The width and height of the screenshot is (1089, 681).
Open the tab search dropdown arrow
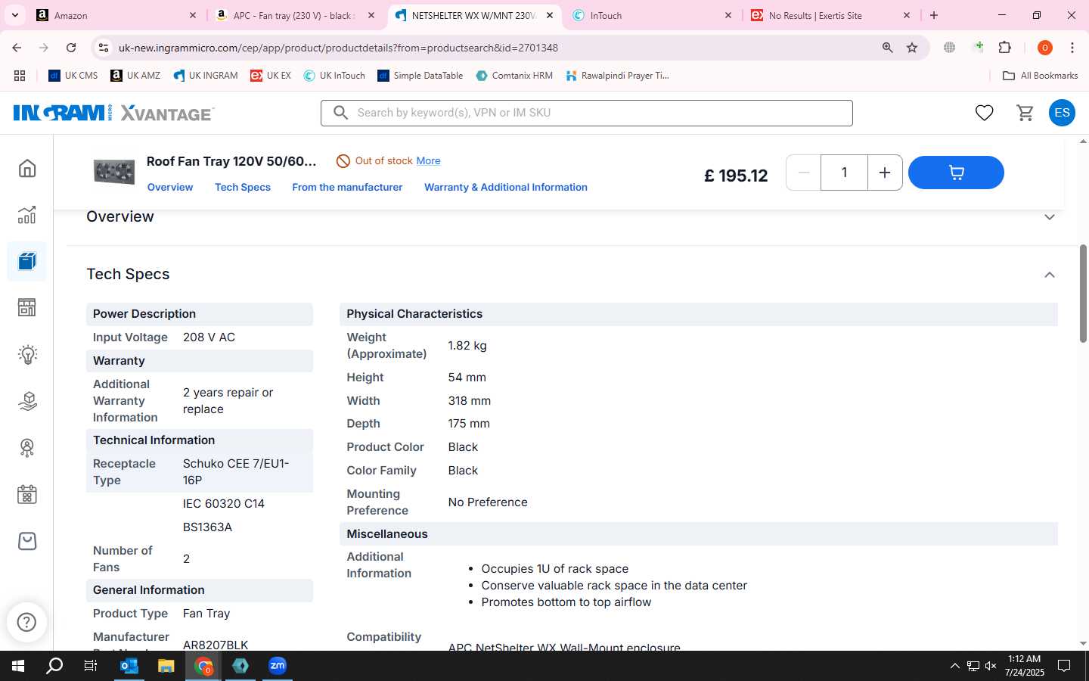coord(14,15)
